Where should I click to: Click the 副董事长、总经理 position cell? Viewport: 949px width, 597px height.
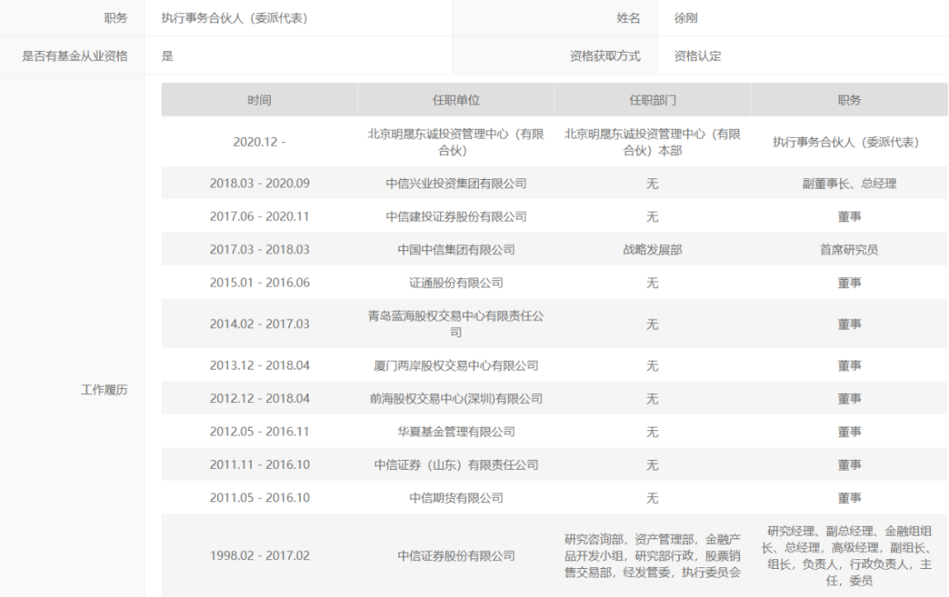coord(849,183)
